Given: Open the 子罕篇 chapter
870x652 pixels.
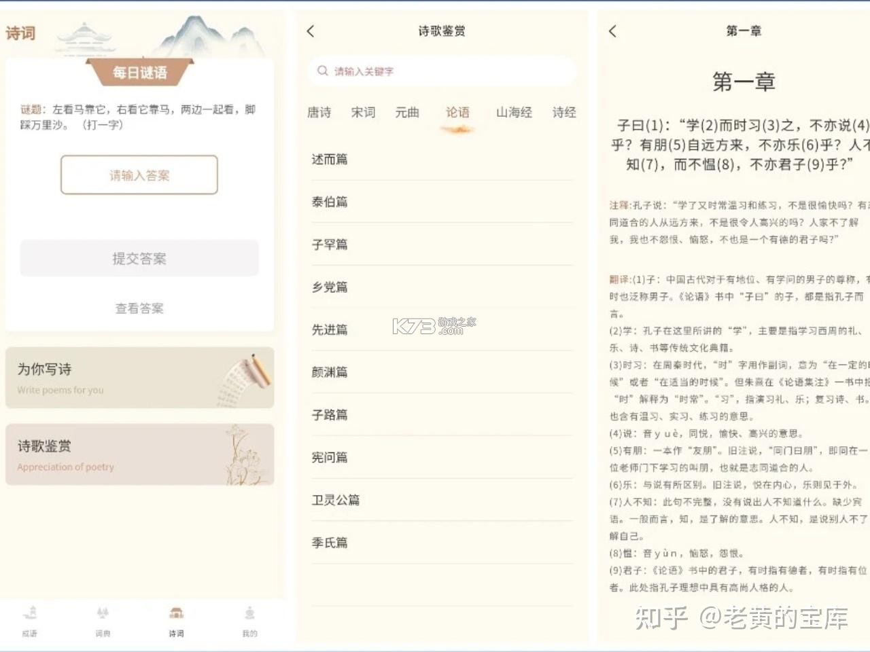Looking at the screenshot, I should coord(442,244).
